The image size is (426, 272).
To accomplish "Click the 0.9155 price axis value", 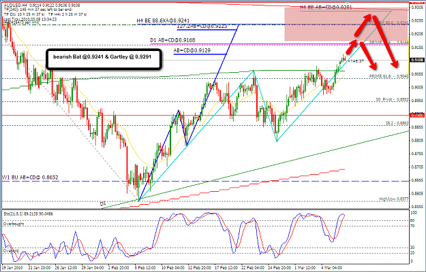I will click(x=418, y=47).
